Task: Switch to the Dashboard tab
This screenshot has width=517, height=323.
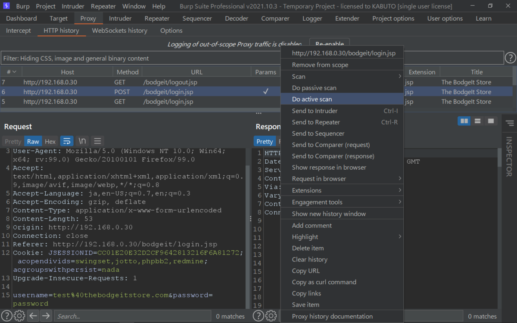Action: [22, 19]
